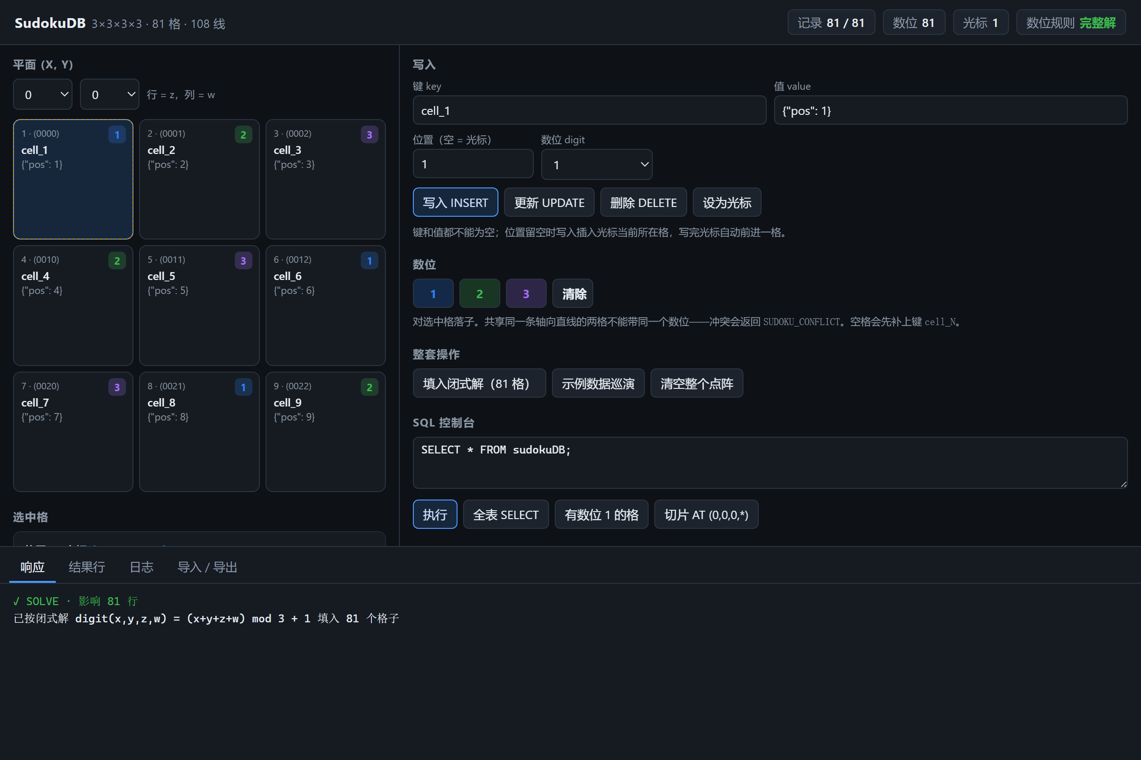
Task: Open the plane Y coordinate dropdown
Action: coord(110,94)
